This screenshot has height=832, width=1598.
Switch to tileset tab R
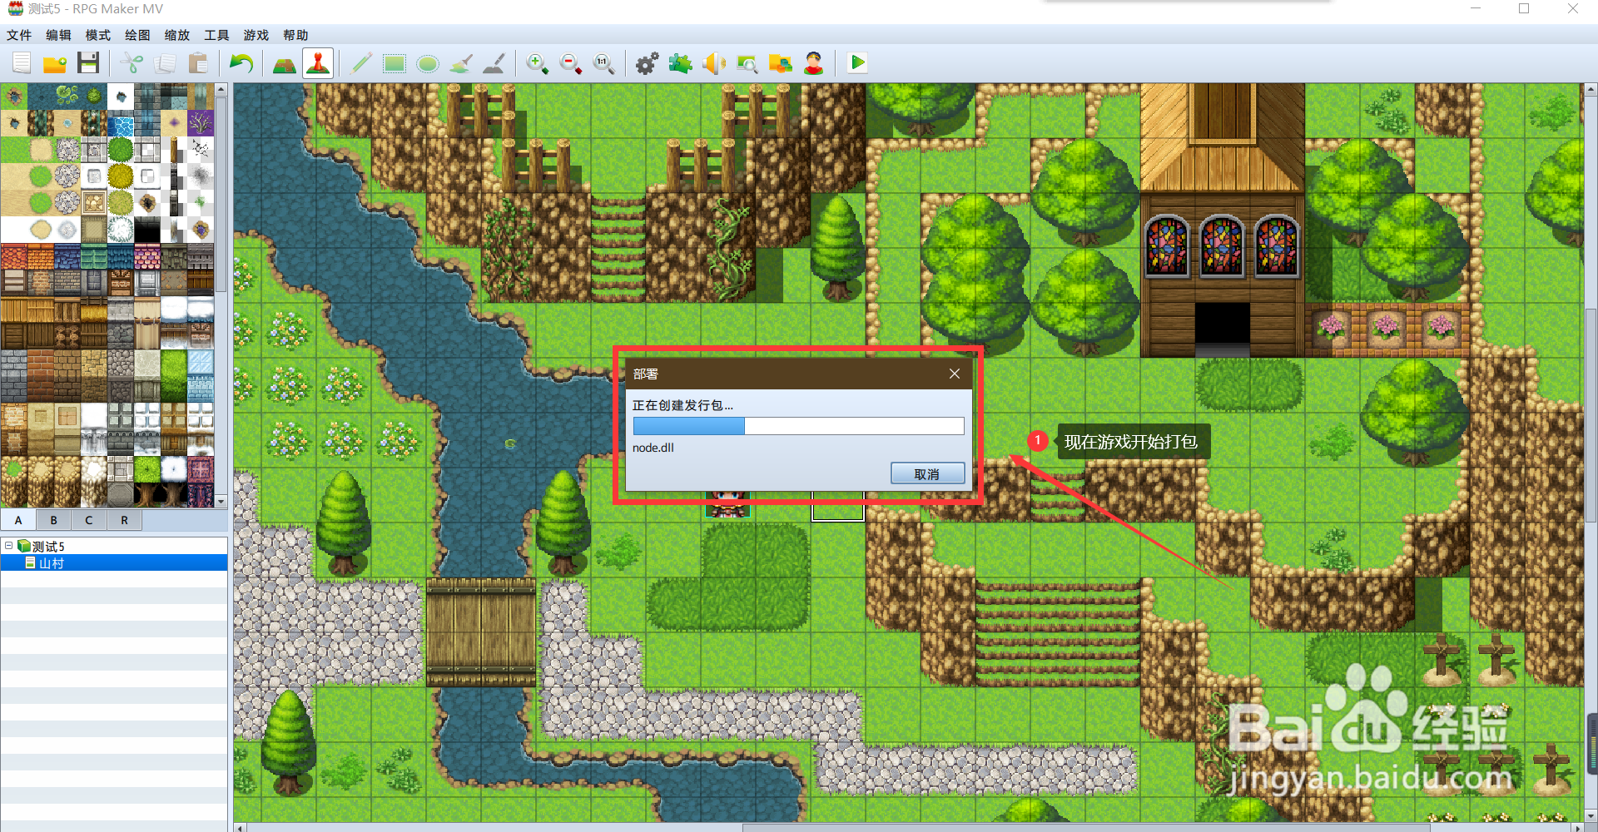pos(124,520)
